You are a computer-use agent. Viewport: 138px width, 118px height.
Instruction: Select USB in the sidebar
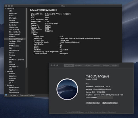coord(11,69)
